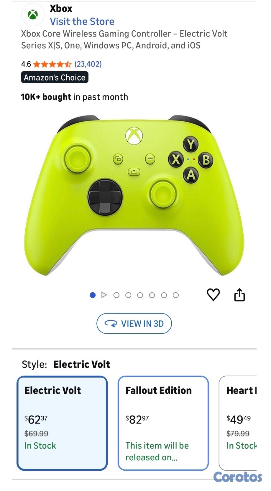Choose the Electric Volt style option
Screen dimensions: 271x491
62,423
